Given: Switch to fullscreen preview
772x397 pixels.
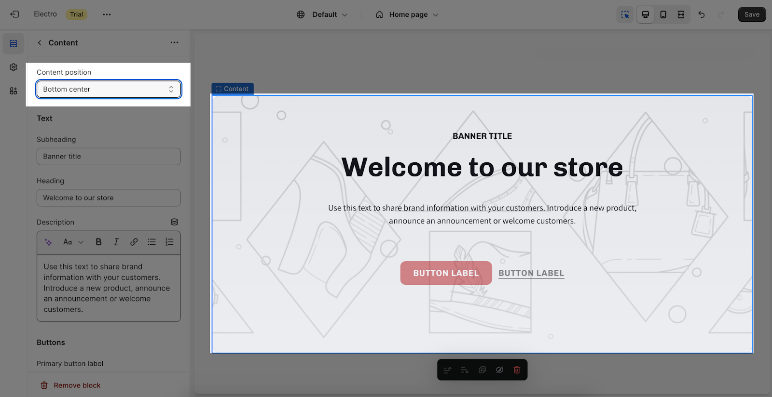Looking at the screenshot, I should [x=681, y=14].
